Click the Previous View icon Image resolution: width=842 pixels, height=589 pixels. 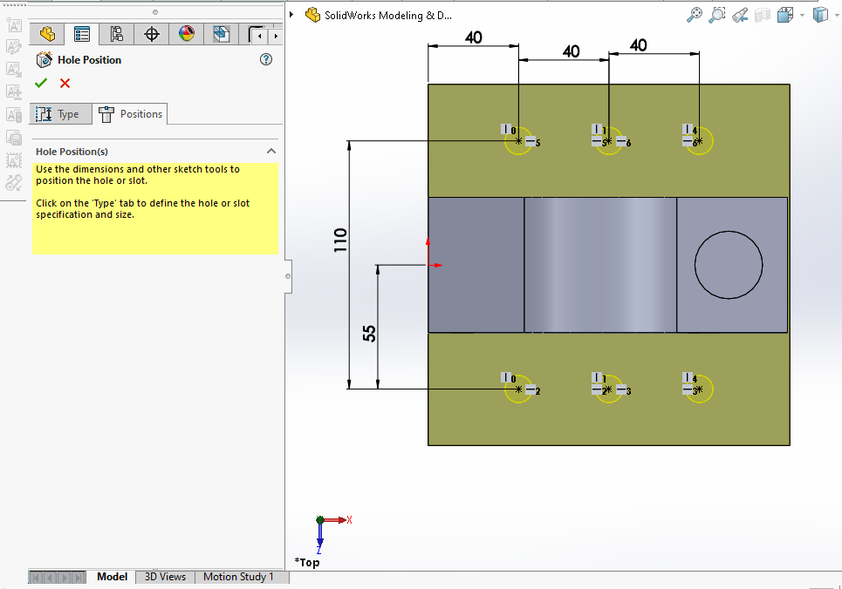click(740, 15)
